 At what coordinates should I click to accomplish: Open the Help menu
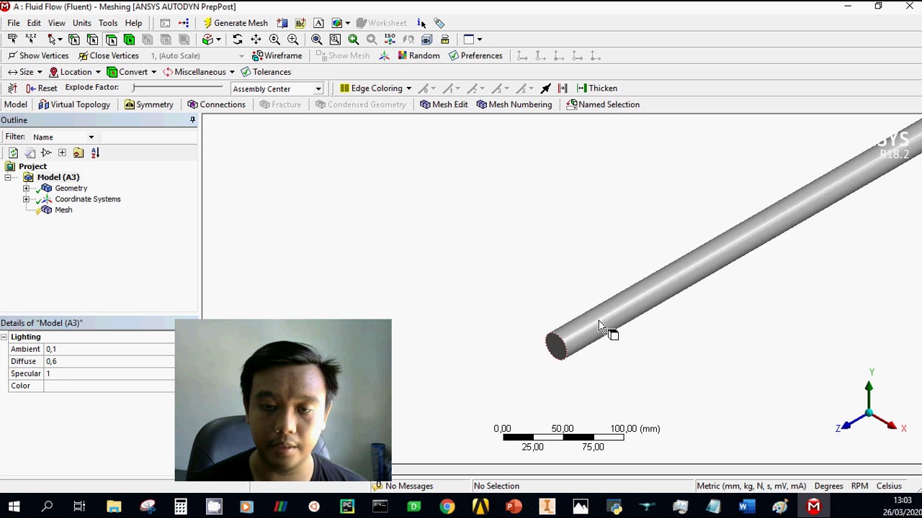pyautogui.click(x=133, y=23)
